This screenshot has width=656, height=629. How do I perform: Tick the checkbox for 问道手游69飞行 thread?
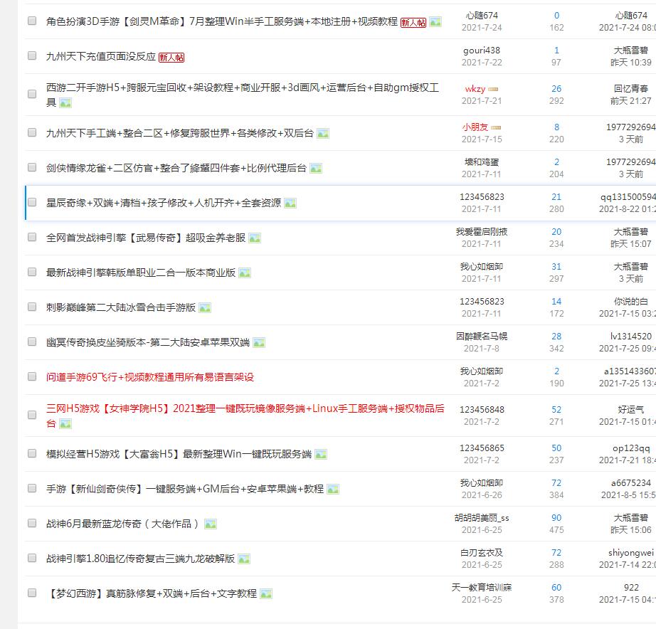click(32, 376)
